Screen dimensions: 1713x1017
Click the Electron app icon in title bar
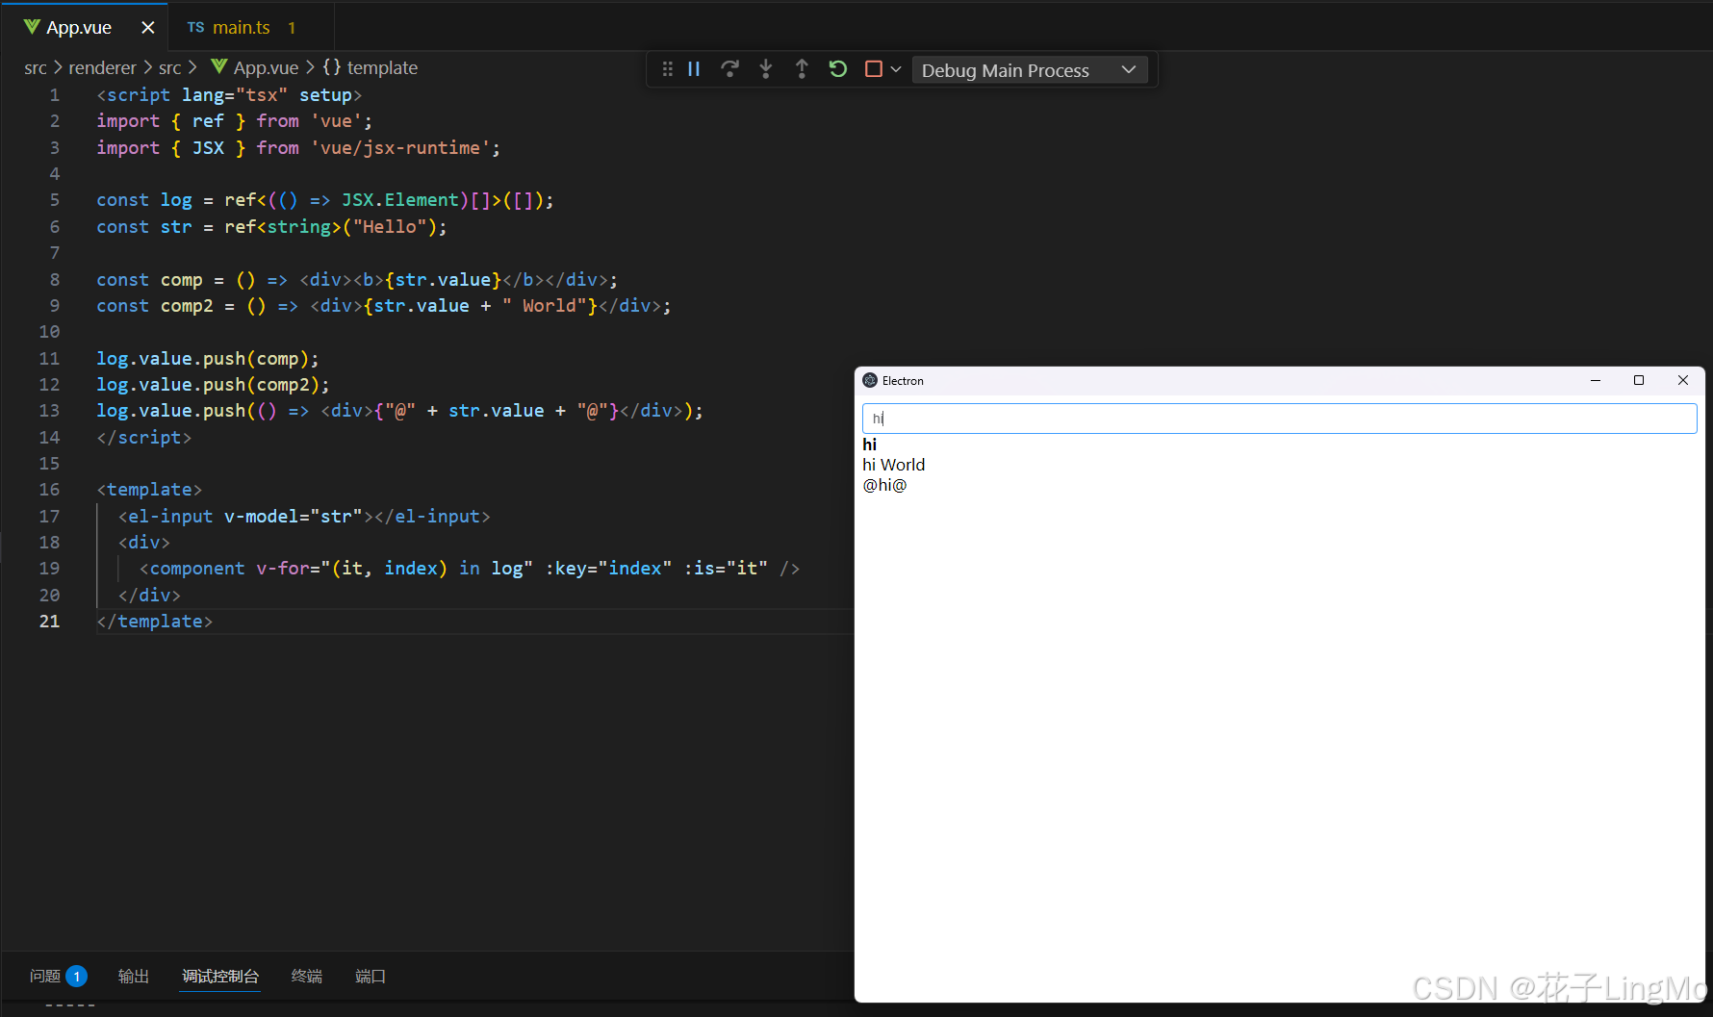870,381
